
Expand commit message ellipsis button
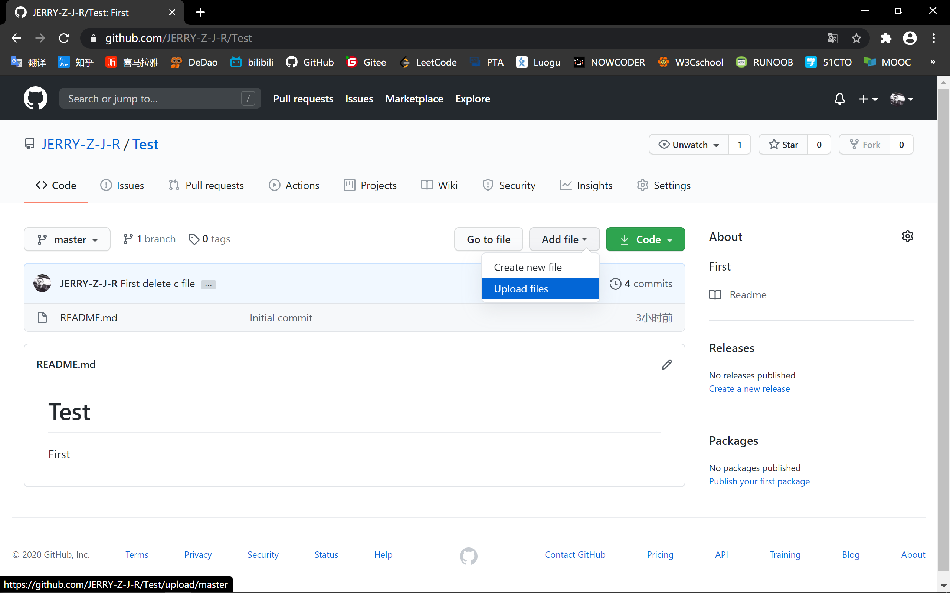point(208,284)
